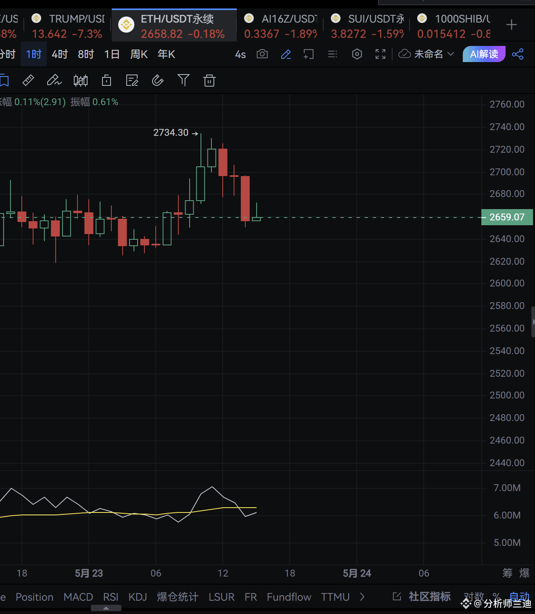Open chart settings hexagon icon

pos(357,54)
